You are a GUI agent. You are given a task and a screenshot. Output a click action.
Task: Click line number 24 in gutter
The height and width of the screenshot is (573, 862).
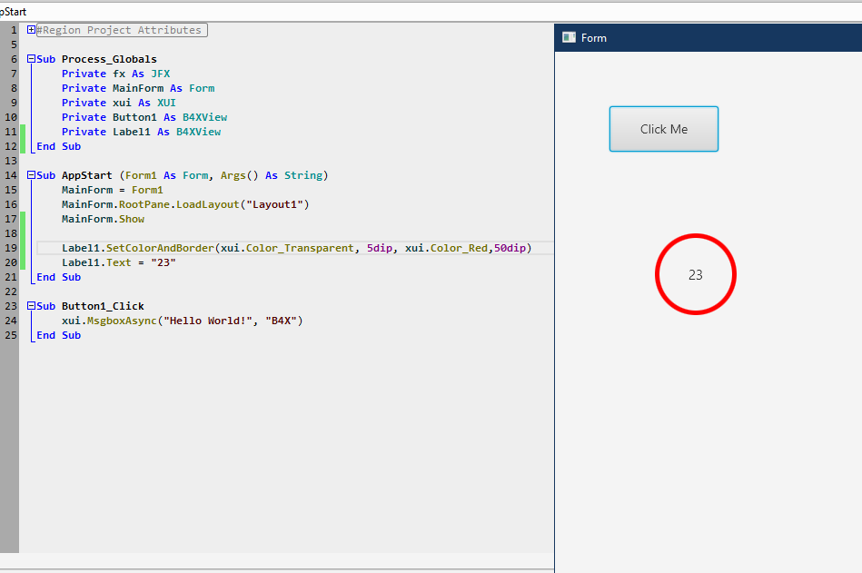tap(11, 321)
